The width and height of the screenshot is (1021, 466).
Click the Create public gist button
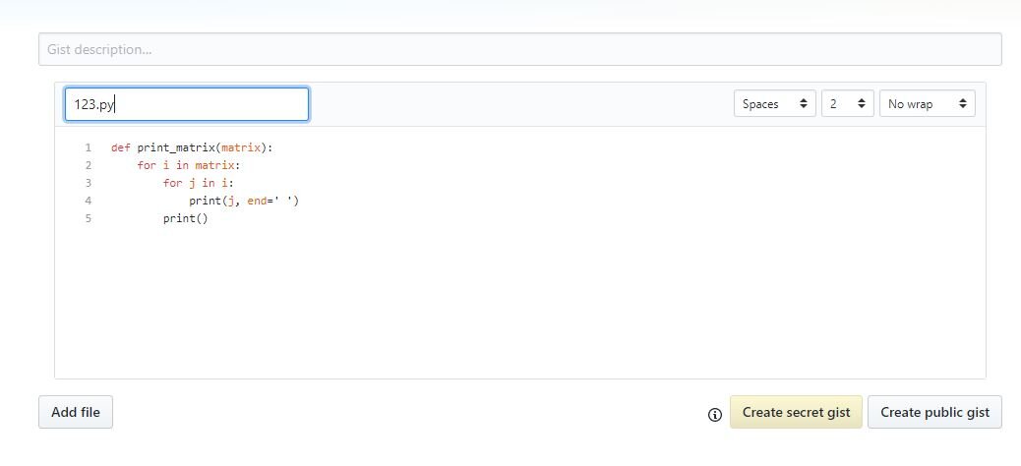coord(934,412)
